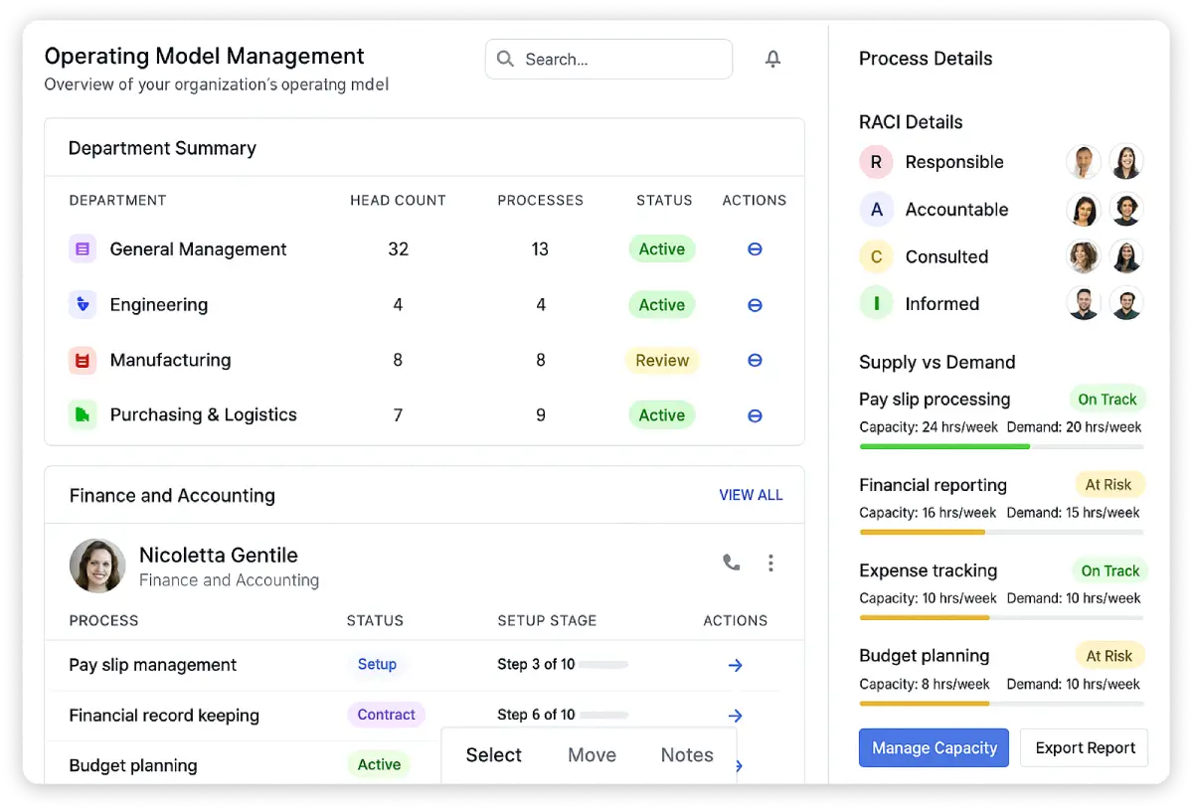The width and height of the screenshot is (1193, 810).
Task: Click Nicoletta Gentile's profile photo
Action: [97, 567]
